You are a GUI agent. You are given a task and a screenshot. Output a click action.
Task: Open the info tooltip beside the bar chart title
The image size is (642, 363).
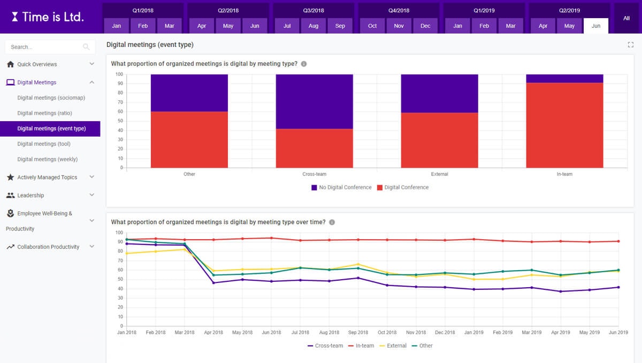coord(303,64)
